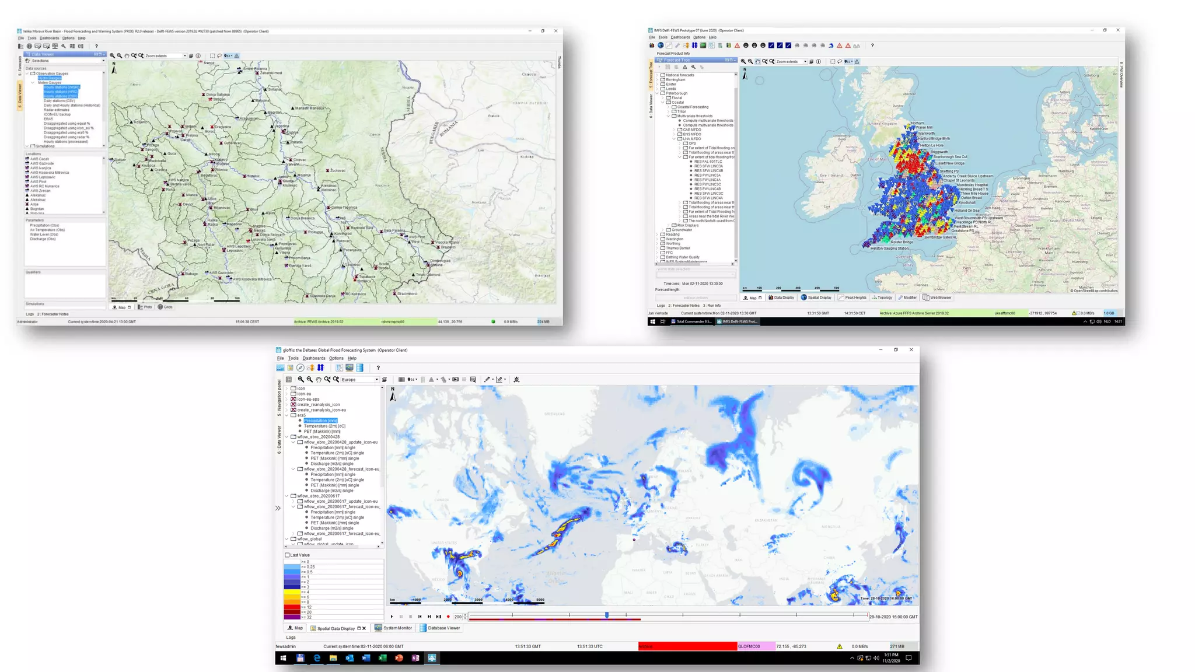Click the compass icon in gloffis top toolbar
This screenshot has height=672, width=1195.
pyautogui.click(x=300, y=367)
